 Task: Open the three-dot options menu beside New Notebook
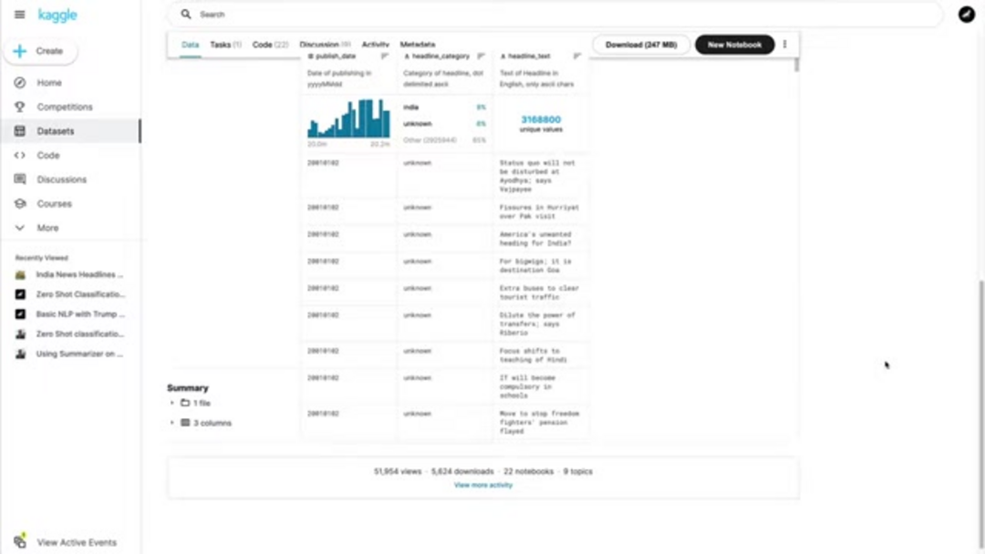click(x=784, y=45)
